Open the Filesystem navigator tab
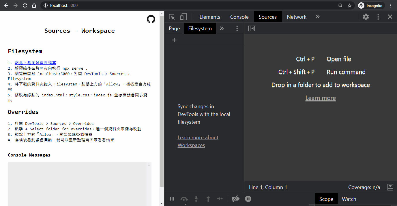 click(200, 28)
